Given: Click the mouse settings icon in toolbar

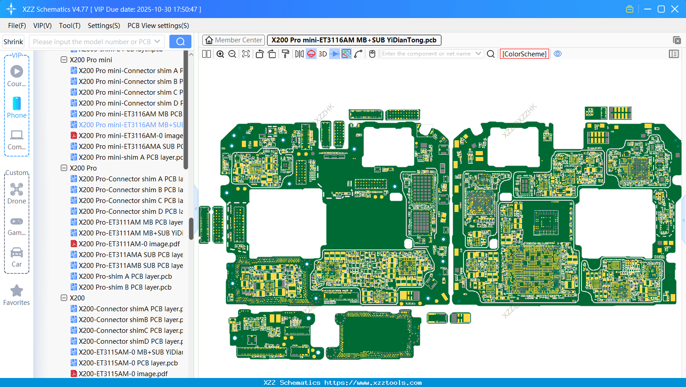Looking at the screenshot, I should [372, 54].
